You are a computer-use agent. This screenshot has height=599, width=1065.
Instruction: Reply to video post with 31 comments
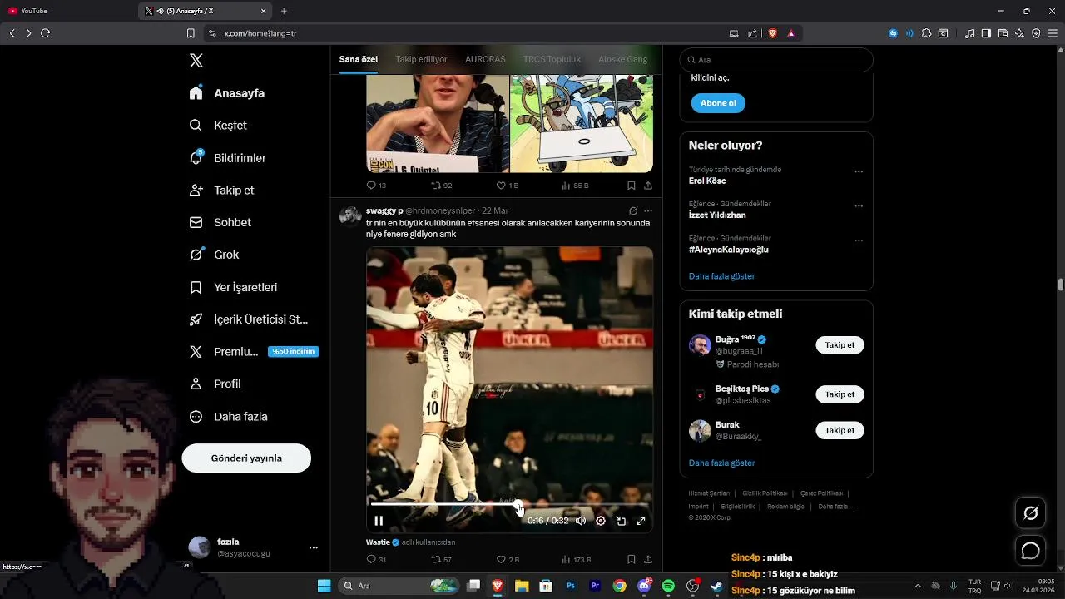pyautogui.click(x=376, y=560)
